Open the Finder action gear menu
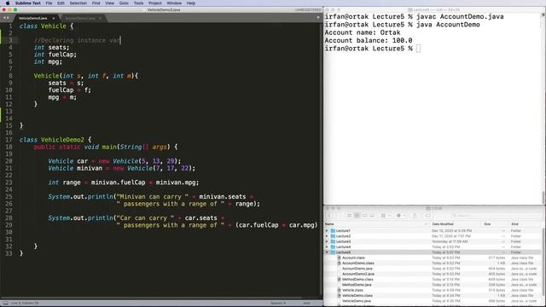The width and height of the screenshot is (546, 307). (401, 216)
